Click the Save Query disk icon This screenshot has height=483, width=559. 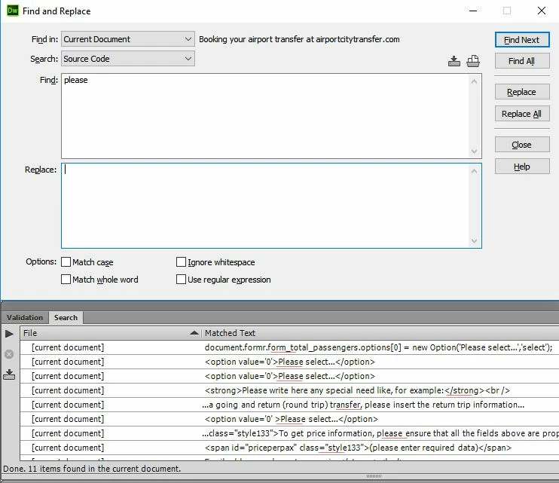454,61
